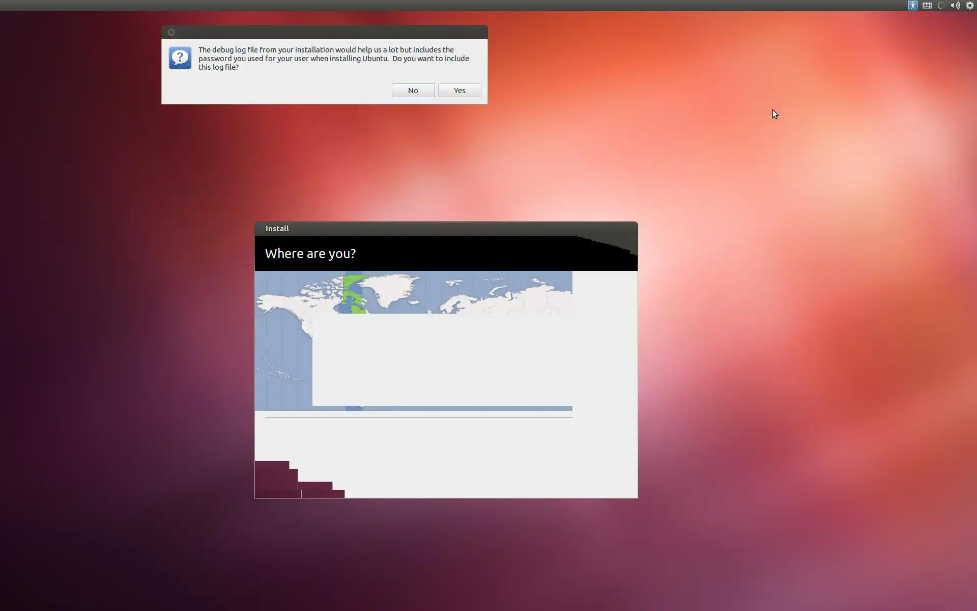The width and height of the screenshot is (977, 611).
Task: Click the "Where are you?" heading
Action: pos(310,254)
